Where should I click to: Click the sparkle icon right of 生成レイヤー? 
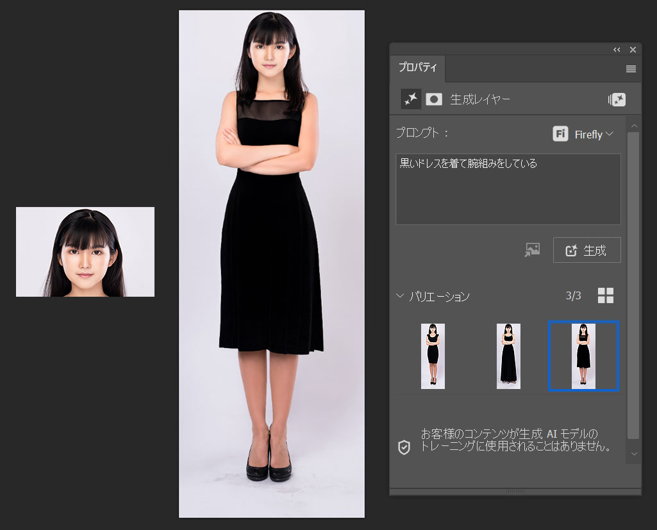(x=617, y=99)
